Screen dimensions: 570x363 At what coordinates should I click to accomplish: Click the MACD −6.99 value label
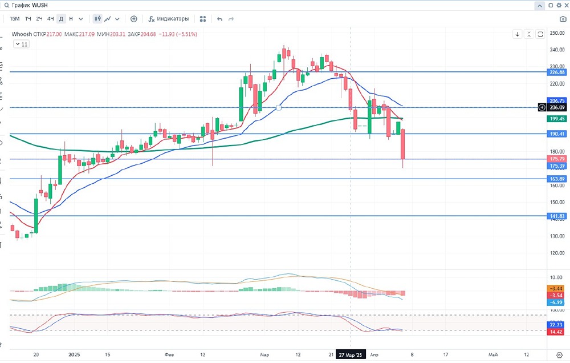tap(556, 302)
